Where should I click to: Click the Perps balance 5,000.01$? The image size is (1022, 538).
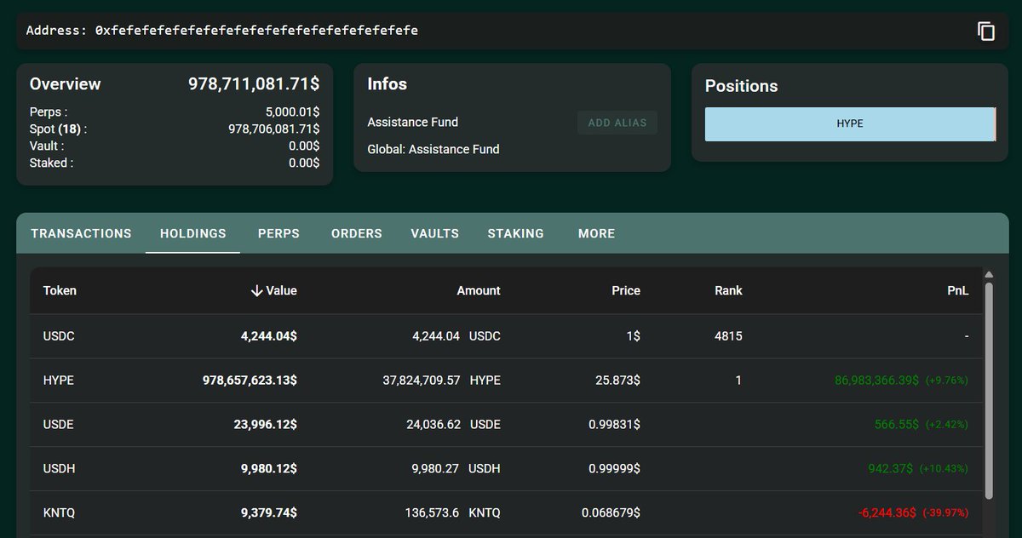[x=293, y=112]
